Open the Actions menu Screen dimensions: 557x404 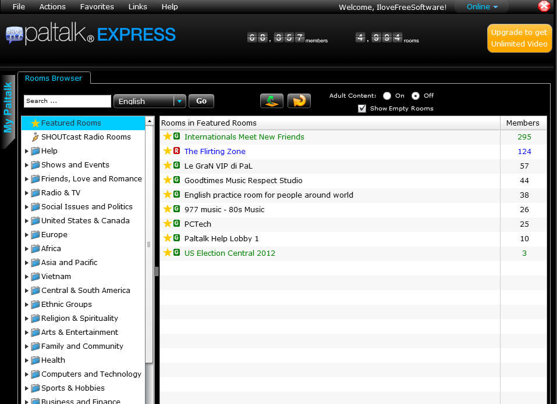tap(52, 7)
